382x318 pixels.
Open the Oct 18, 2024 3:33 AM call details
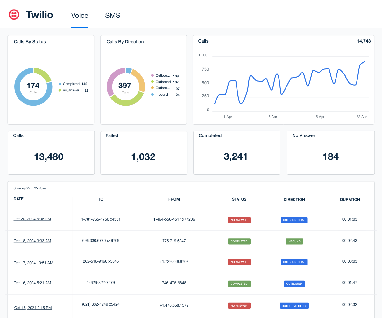click(x=32, y=241)
